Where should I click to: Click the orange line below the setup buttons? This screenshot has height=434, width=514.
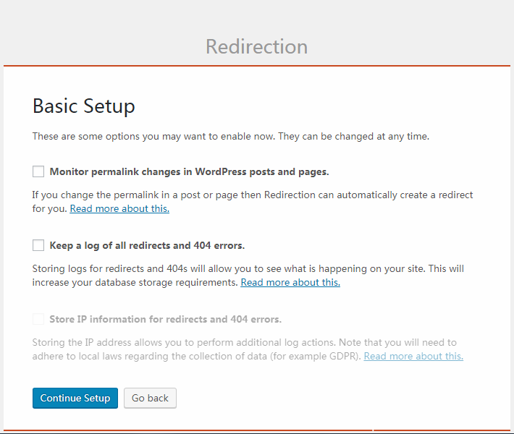(256, 430)
